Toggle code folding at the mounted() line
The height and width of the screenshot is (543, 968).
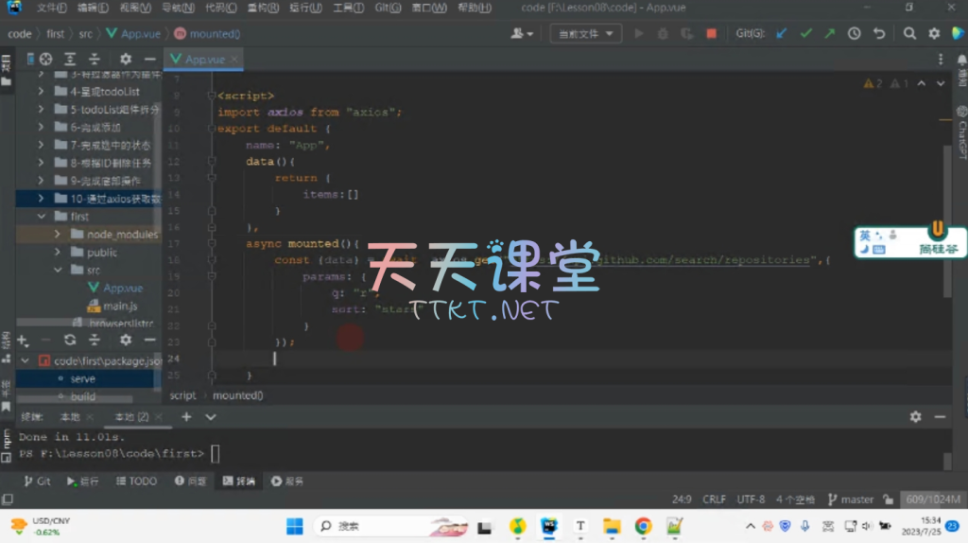tap(214, 243)
